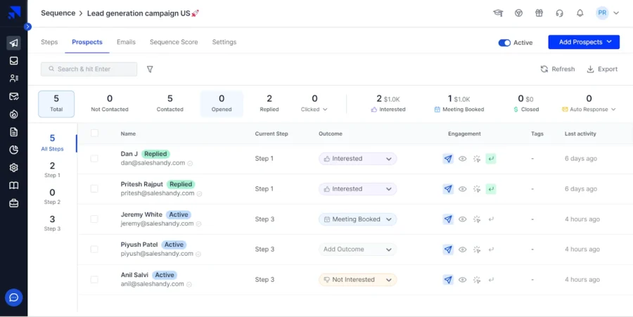Viewport: 633px width, 317px height.
Task: Switch to the Steps tab
Action: coord(49,42)
